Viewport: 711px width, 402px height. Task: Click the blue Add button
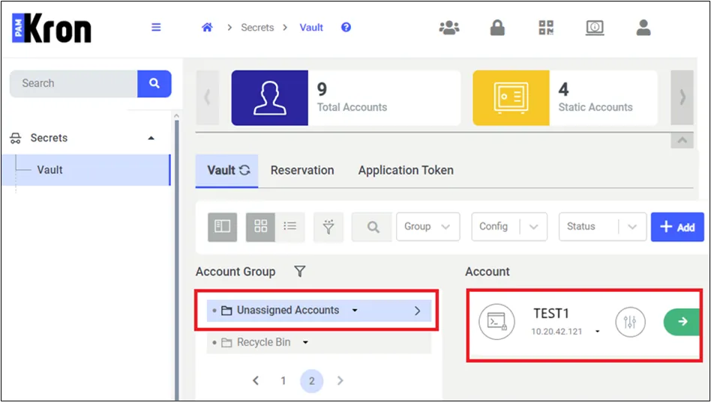pyautogui.click(x=677, y=227)
